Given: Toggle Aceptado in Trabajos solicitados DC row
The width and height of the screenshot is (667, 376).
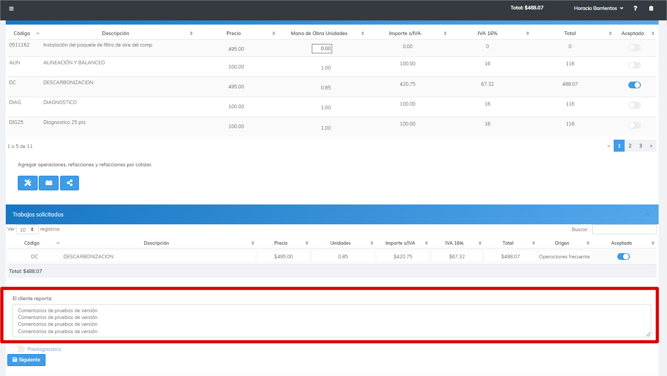Looking at the screenshot, I should (624, 256).
